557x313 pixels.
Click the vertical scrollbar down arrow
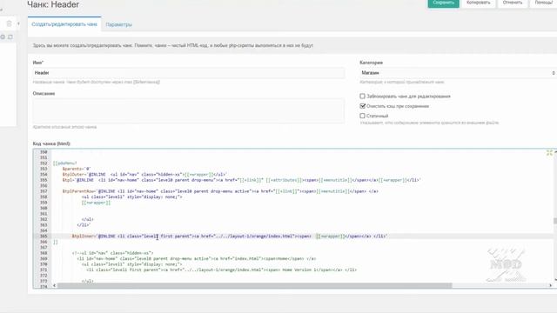pos(555,280)
